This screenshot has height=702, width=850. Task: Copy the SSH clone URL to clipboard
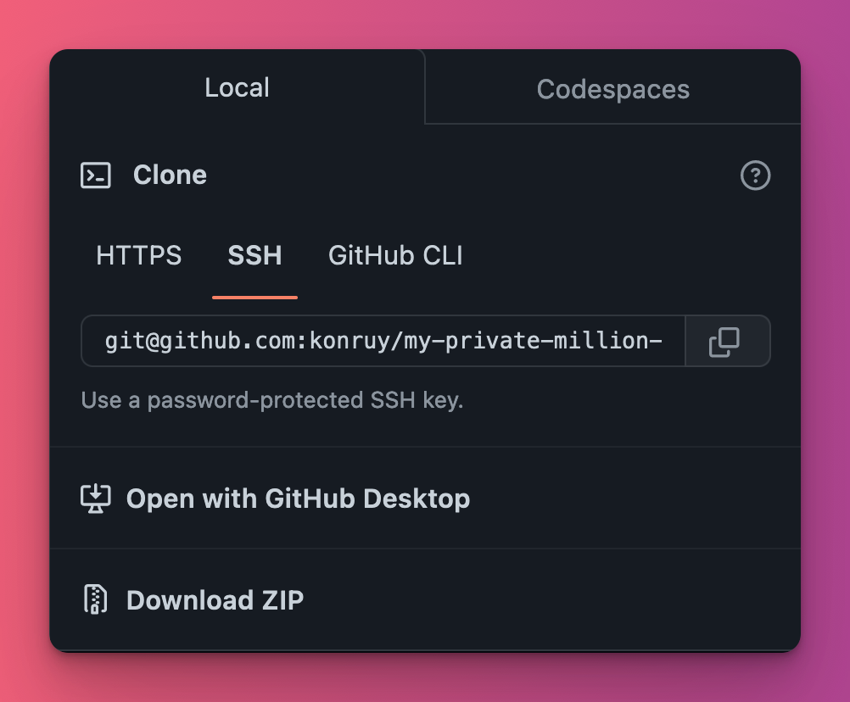coord(728,341)
